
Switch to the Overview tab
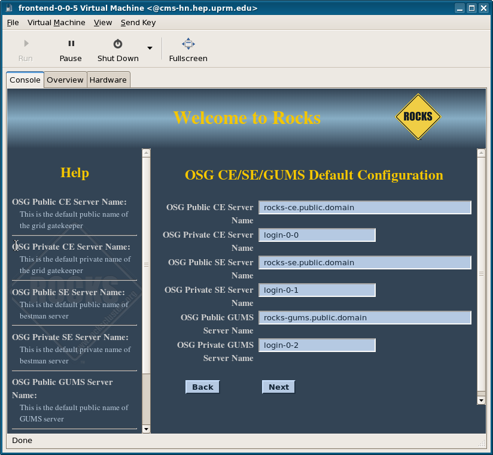point(65,80)
